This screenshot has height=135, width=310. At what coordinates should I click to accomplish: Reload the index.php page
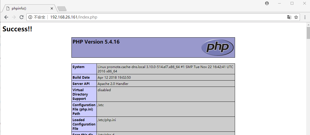point(22,17)
